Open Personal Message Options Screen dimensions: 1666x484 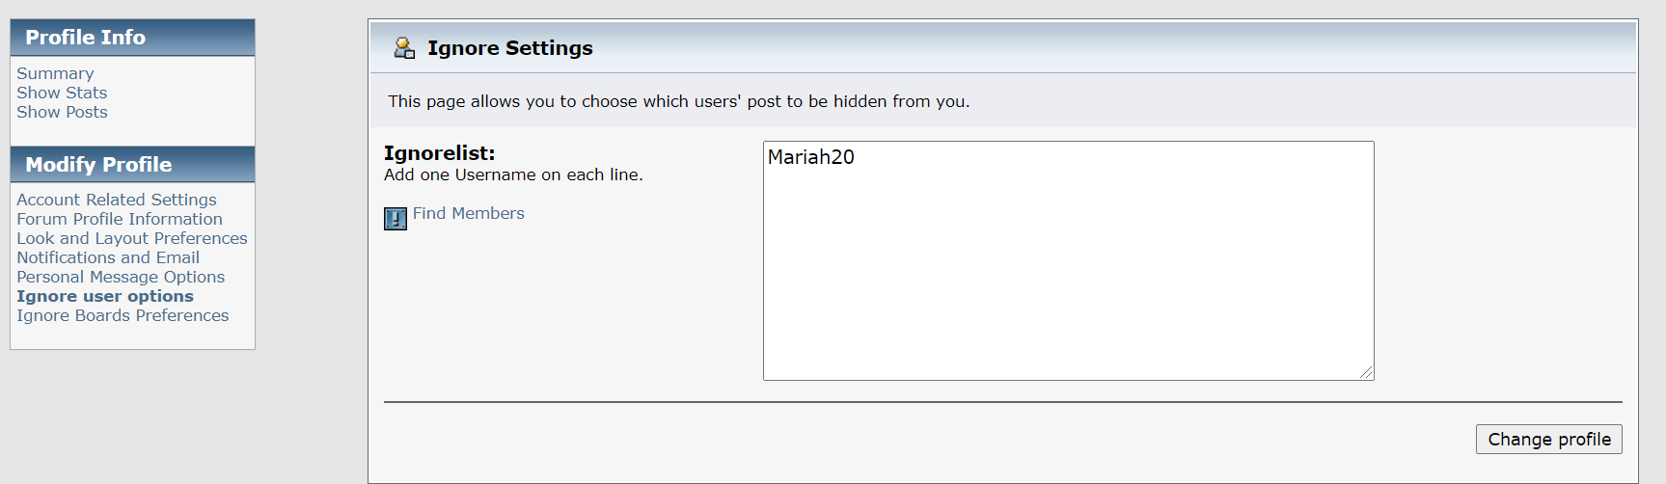[x=121, y=277]
